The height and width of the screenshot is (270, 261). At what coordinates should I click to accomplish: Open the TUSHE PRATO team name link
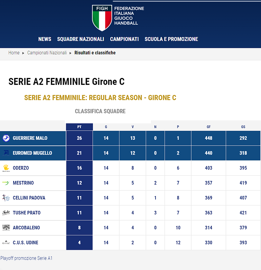click(x=27, y=213)
